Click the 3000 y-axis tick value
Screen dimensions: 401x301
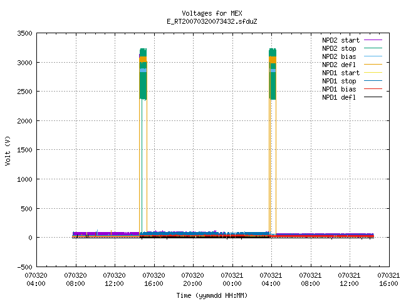tap(24, 63)
